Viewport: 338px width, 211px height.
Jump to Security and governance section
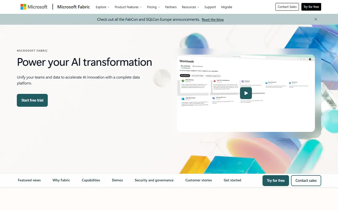pos(154,180)
